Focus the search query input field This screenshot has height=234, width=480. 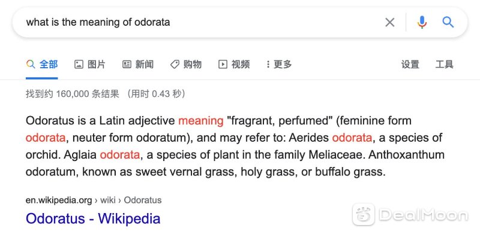202,22
